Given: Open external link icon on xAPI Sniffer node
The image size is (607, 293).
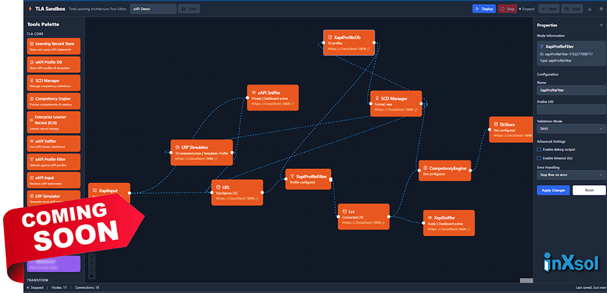Looking at the screenshot, I should (292, 104).
